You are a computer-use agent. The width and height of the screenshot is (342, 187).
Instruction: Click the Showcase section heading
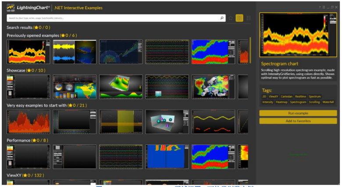[x=26, y=70]
